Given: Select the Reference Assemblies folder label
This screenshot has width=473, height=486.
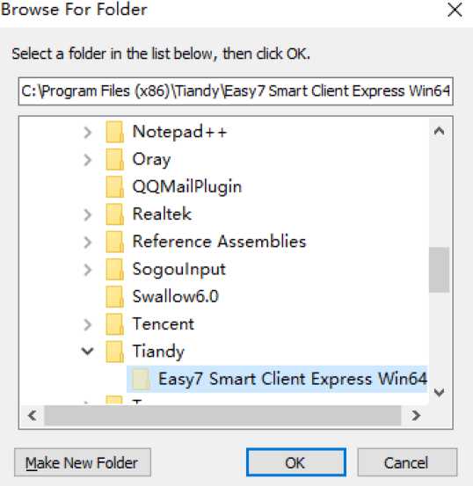Looking at the screenshot, I should (x=219, y=242).
